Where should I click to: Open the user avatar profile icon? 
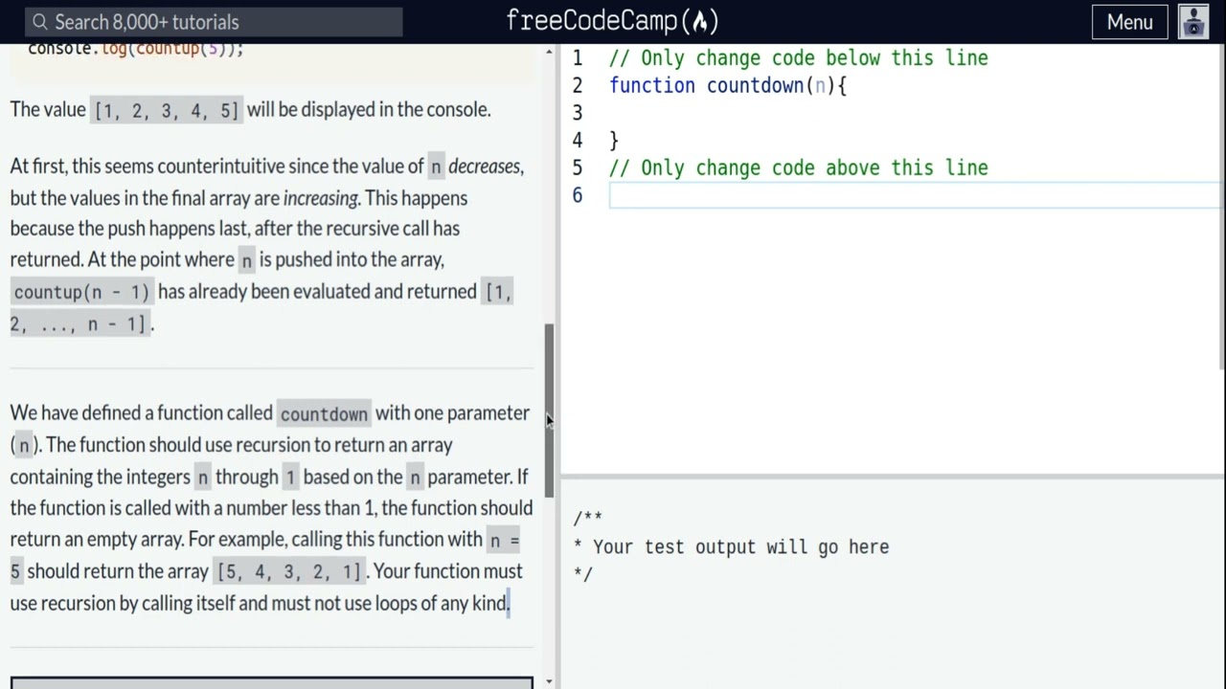pyautogui.click(x=1193, y=21)
